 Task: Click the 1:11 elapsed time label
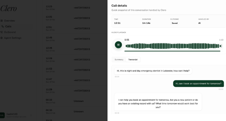(x=127, y=40)
